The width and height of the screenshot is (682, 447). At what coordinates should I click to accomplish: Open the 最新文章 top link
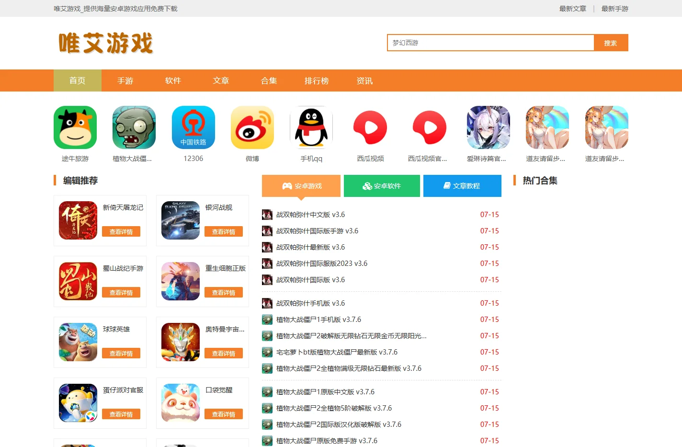point(573,9)
